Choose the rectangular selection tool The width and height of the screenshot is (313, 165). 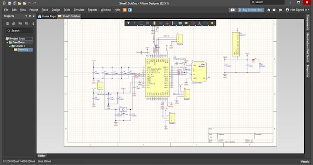click(x=141, y=23)
